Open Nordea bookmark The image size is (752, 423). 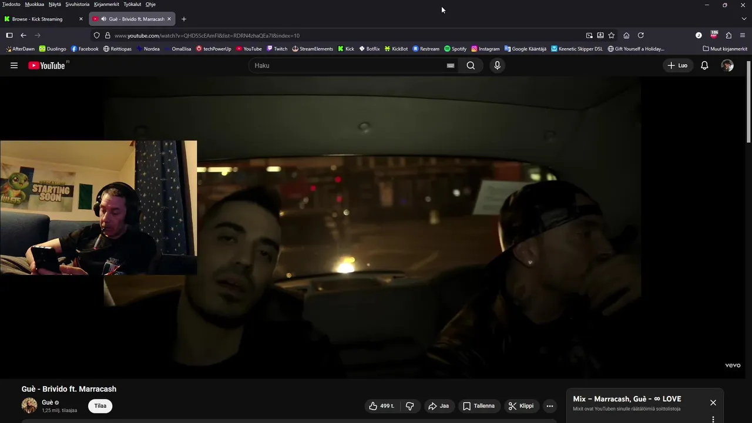pos(148,49)
